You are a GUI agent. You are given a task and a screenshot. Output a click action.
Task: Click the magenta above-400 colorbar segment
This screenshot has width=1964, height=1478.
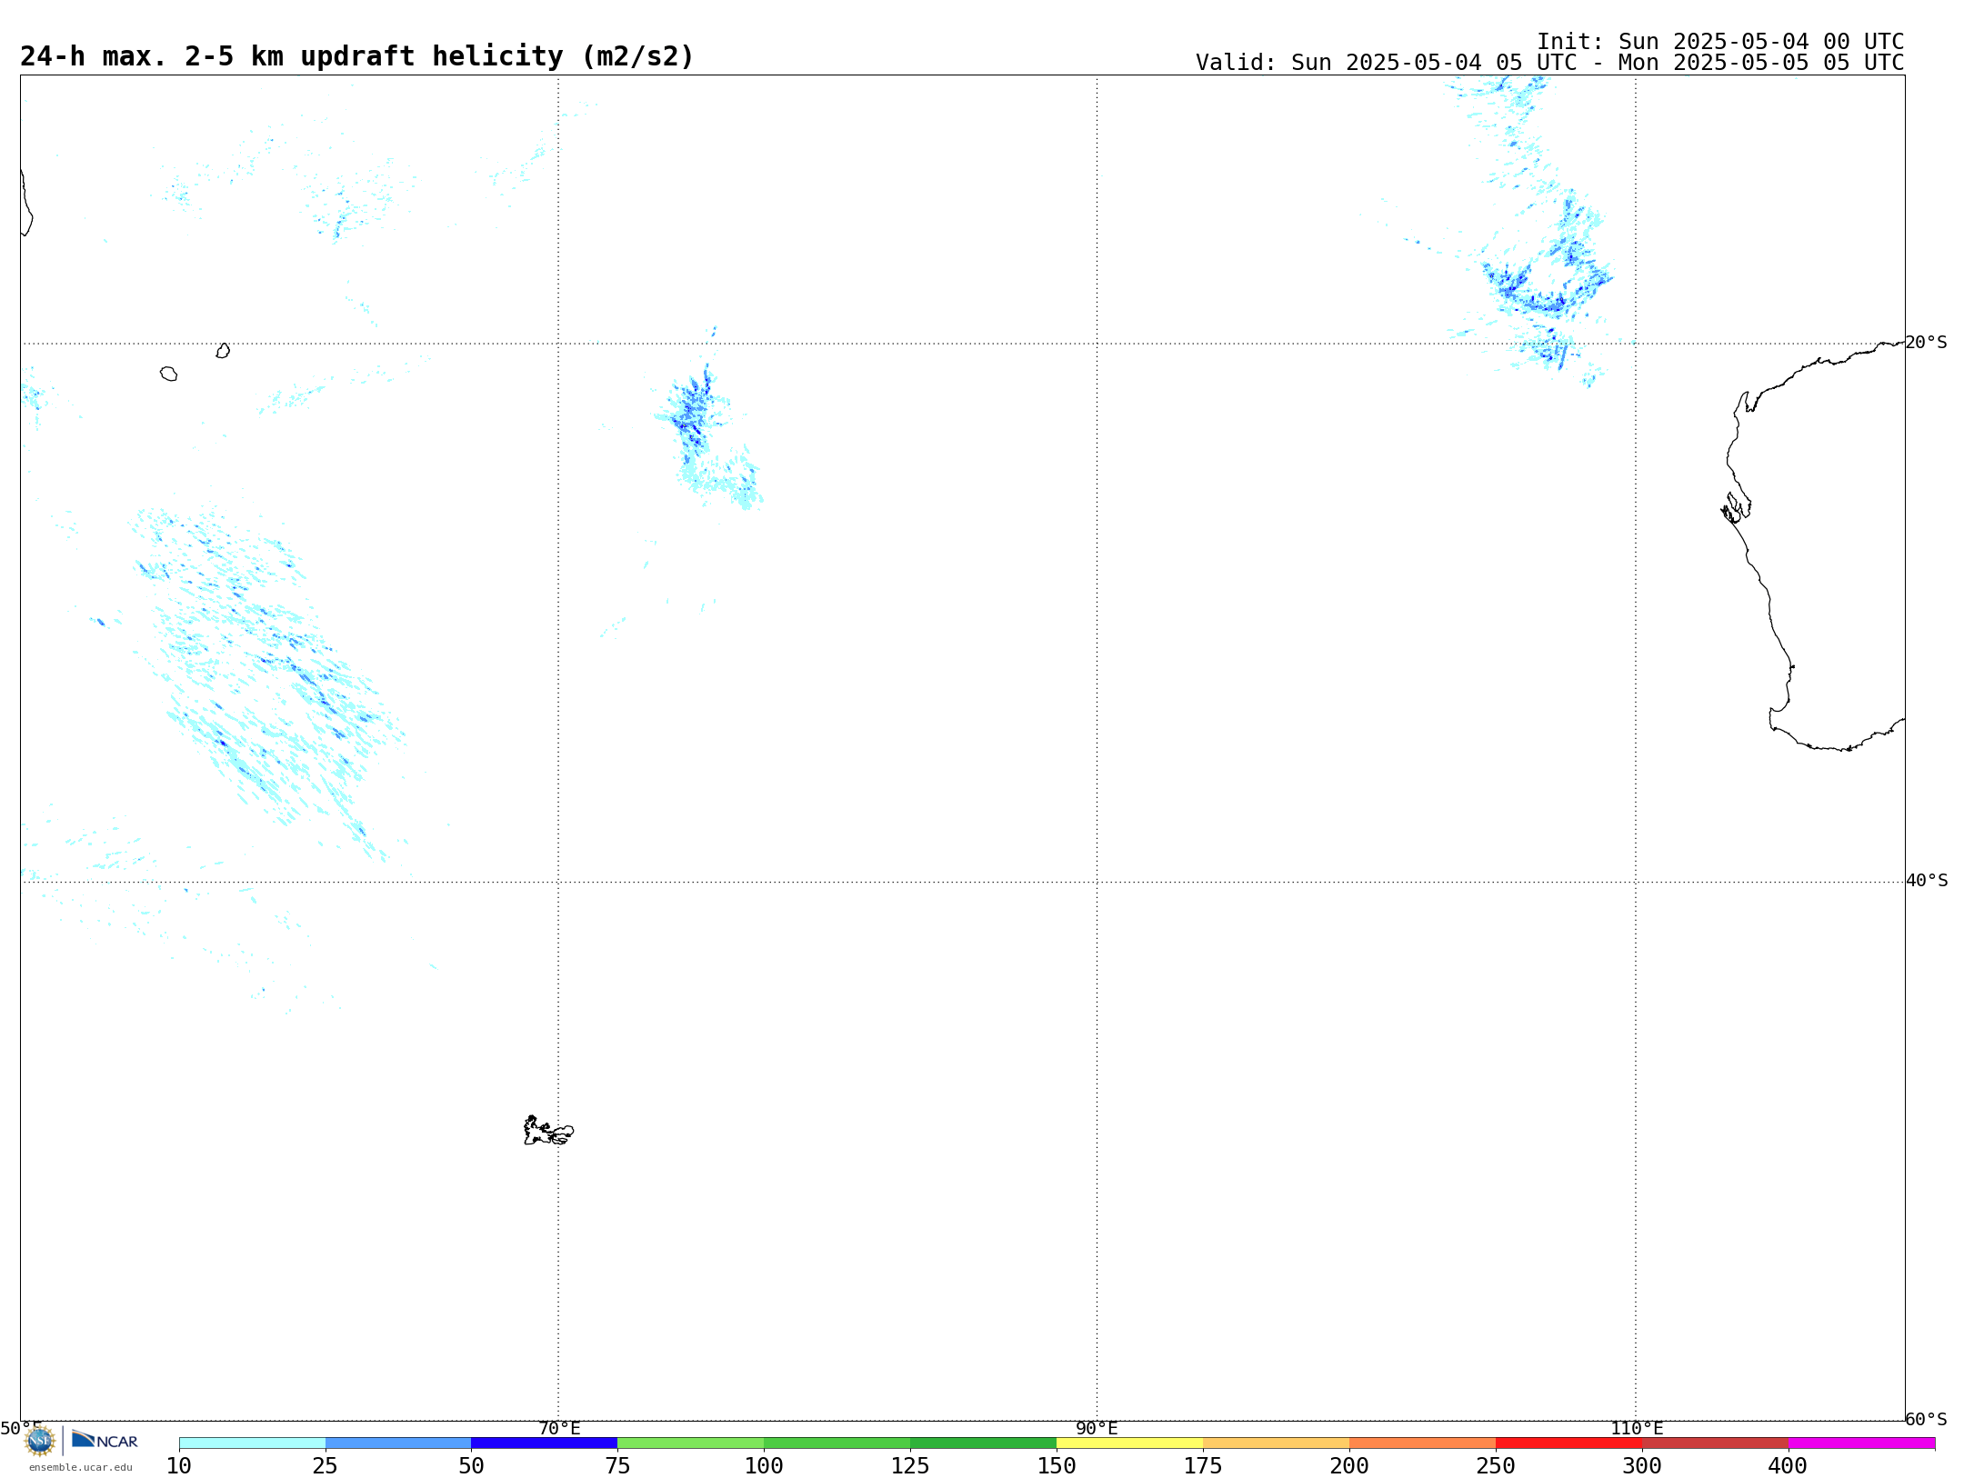(1861, 1443)
